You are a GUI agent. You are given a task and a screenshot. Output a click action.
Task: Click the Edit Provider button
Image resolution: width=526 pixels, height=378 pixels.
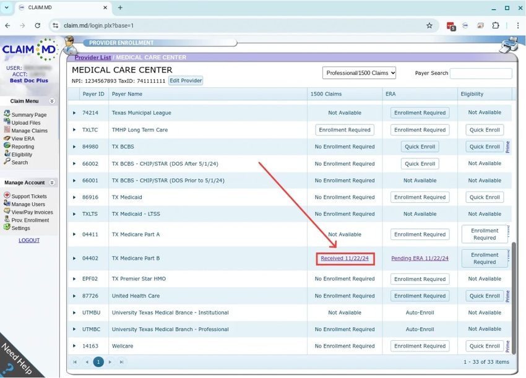click(x=186, y=80)
